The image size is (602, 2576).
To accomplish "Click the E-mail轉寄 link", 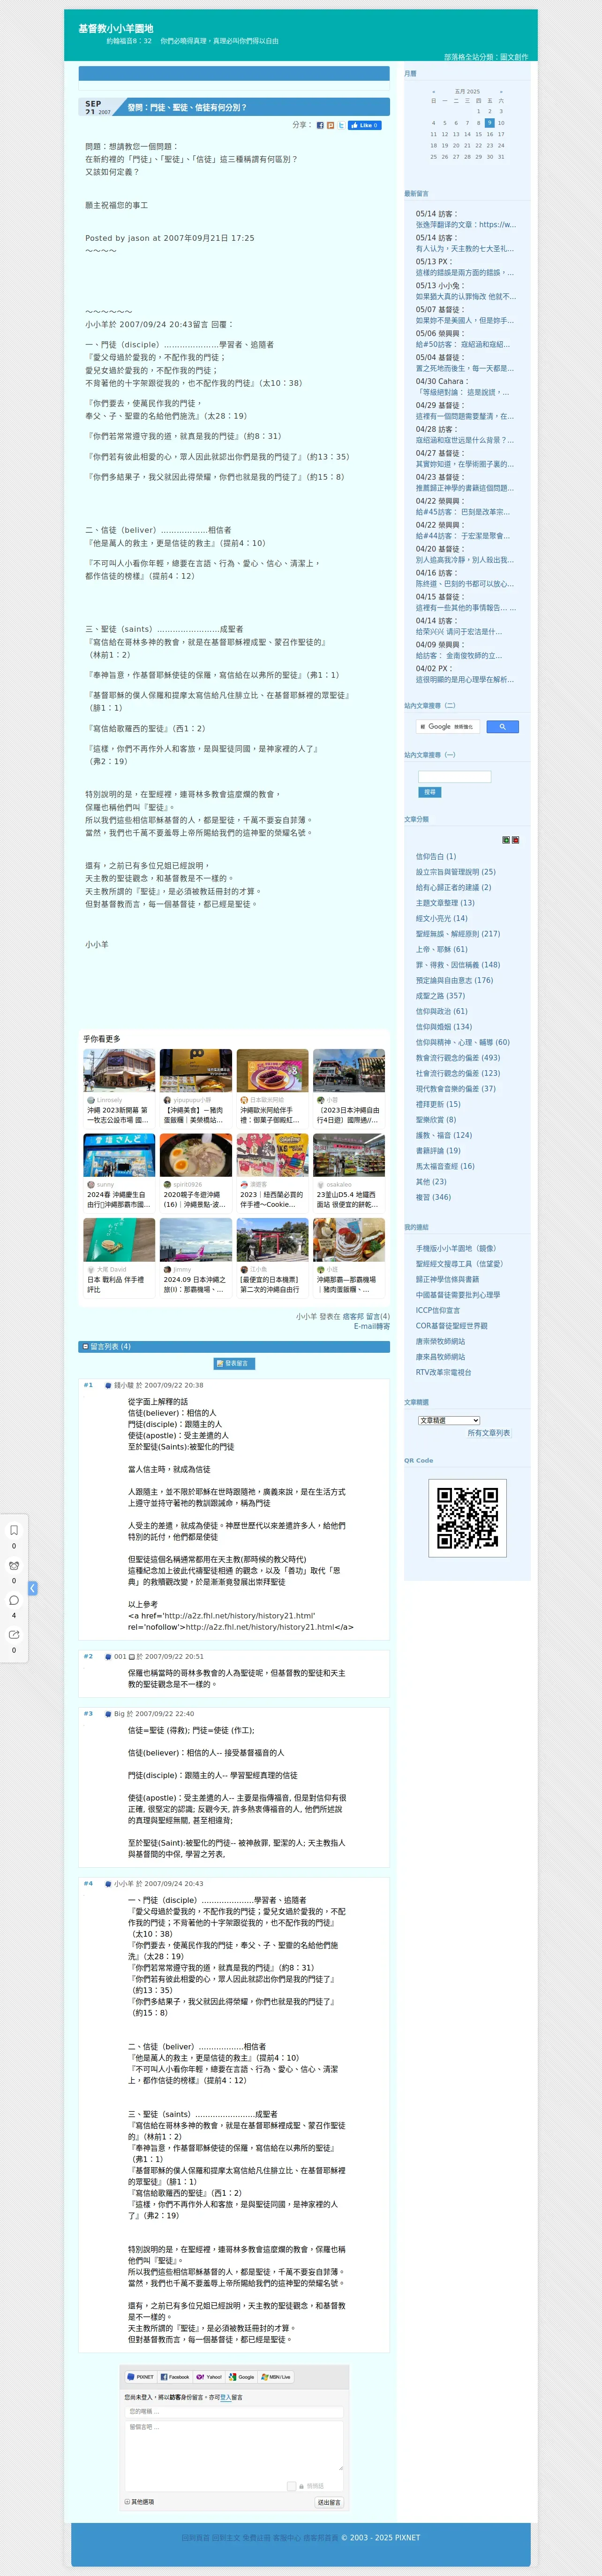I will coord(371,1326).
